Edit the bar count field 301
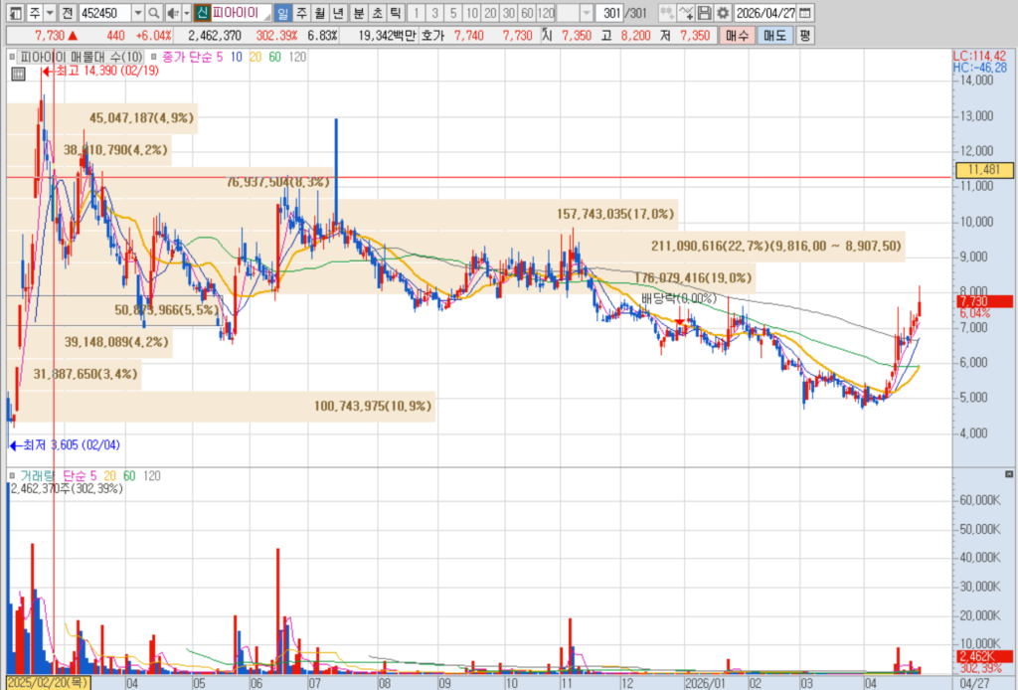 608,12
